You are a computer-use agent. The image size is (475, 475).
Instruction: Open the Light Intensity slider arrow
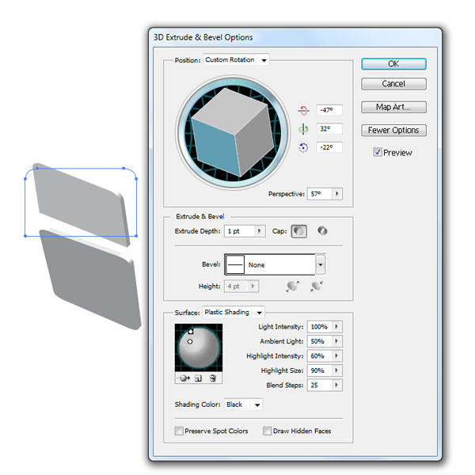336,326
